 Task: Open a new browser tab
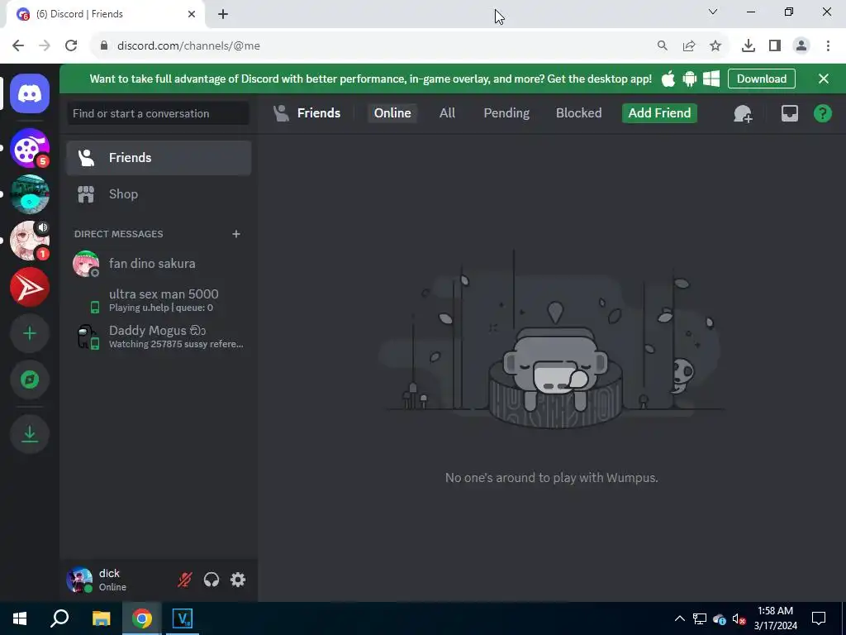pos(223,14)
